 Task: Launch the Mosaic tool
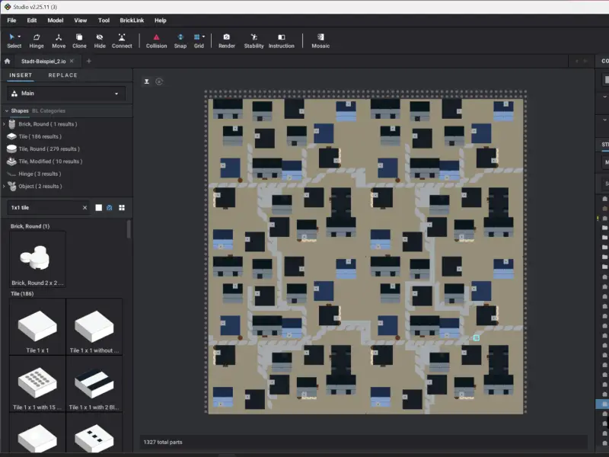point(320,40)
